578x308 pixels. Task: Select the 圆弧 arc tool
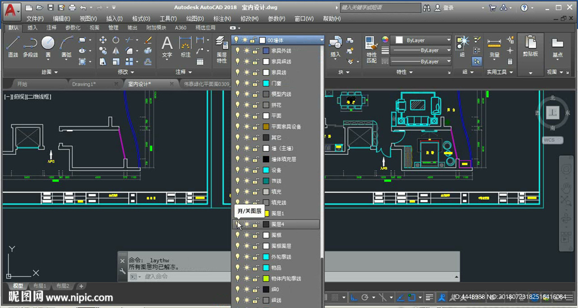click(67, 46)
